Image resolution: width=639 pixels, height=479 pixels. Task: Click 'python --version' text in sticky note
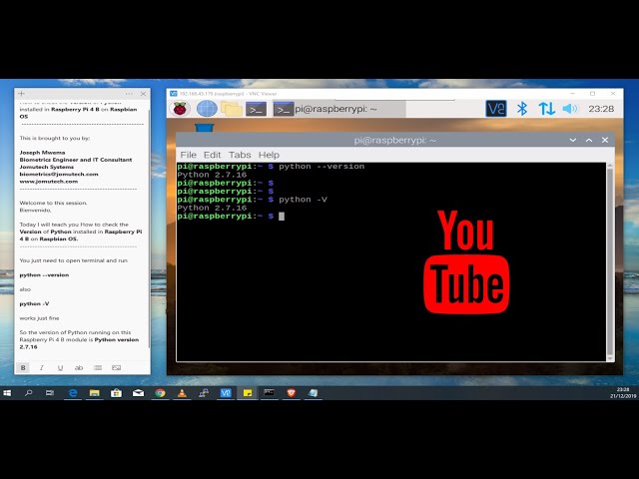pyautogui.click(x=44, y=275)
